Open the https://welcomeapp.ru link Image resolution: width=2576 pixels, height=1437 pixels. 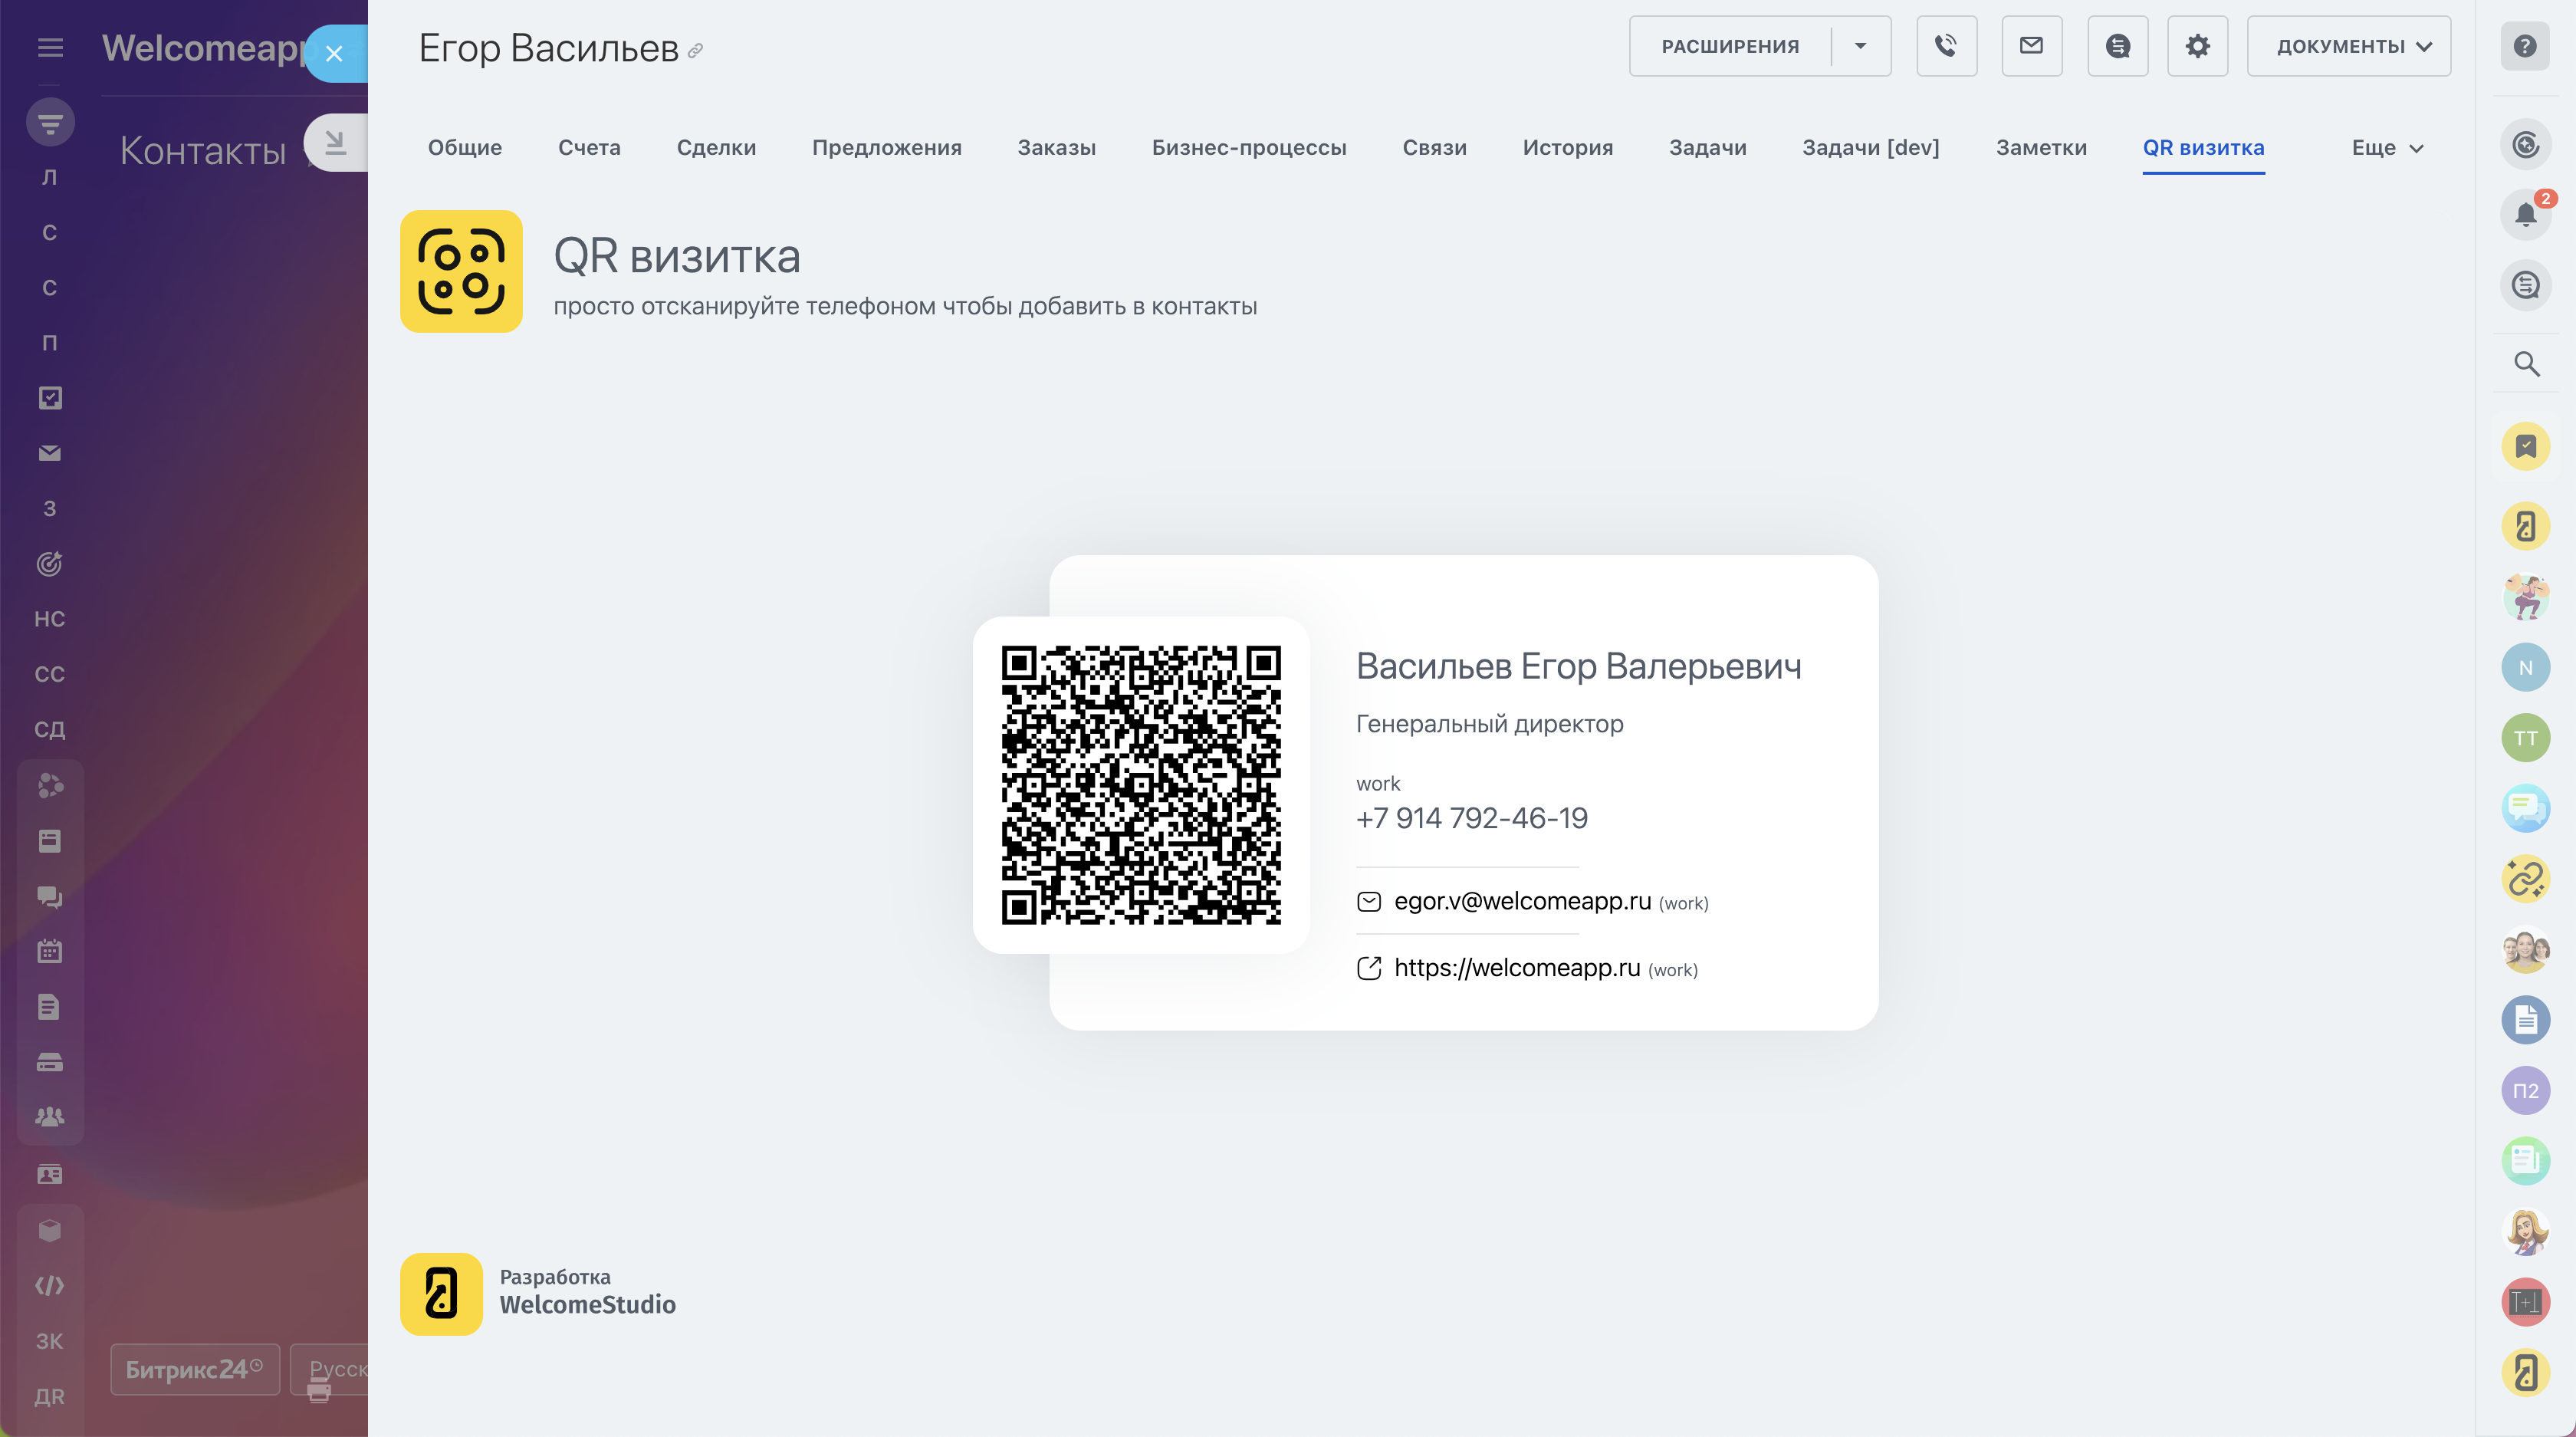[x=1516, y=968]
